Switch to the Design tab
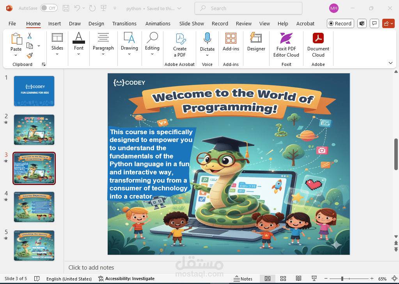Image resolution: width=399 pixels, height=284 pixels. pos(96,23)
